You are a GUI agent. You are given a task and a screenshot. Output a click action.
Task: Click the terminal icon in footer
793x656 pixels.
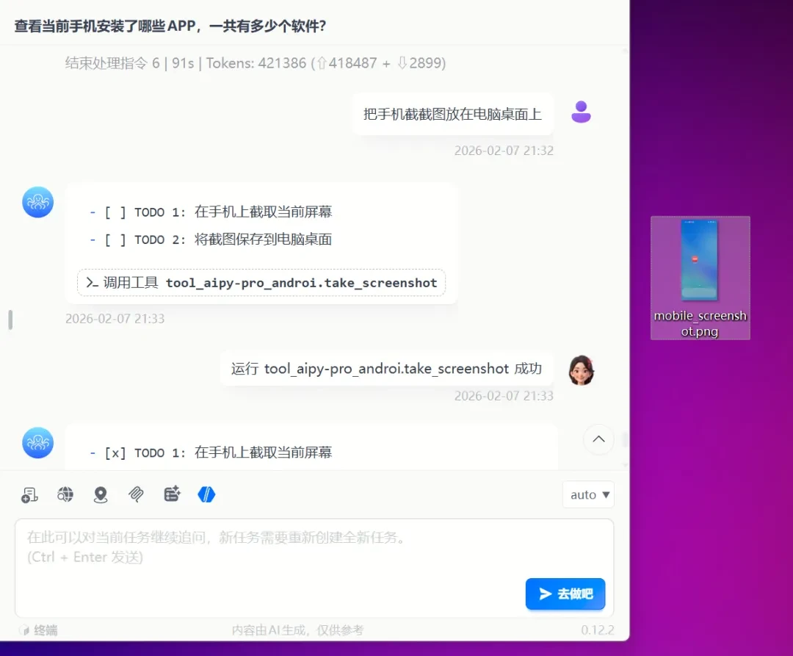(24, 630)
